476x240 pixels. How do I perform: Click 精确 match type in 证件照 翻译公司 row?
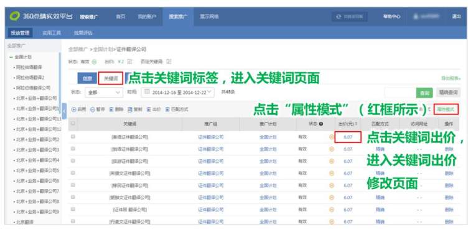(380, 210)
